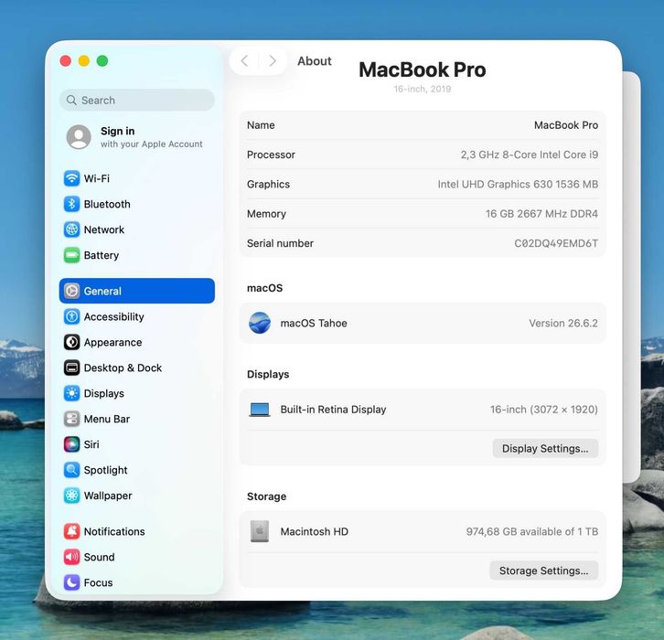Select Siri in the sidebar
Image resolution: width=664 pixels, height=640 pixels.
137,444
